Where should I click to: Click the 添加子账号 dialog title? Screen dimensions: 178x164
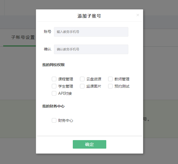(89, 16)
